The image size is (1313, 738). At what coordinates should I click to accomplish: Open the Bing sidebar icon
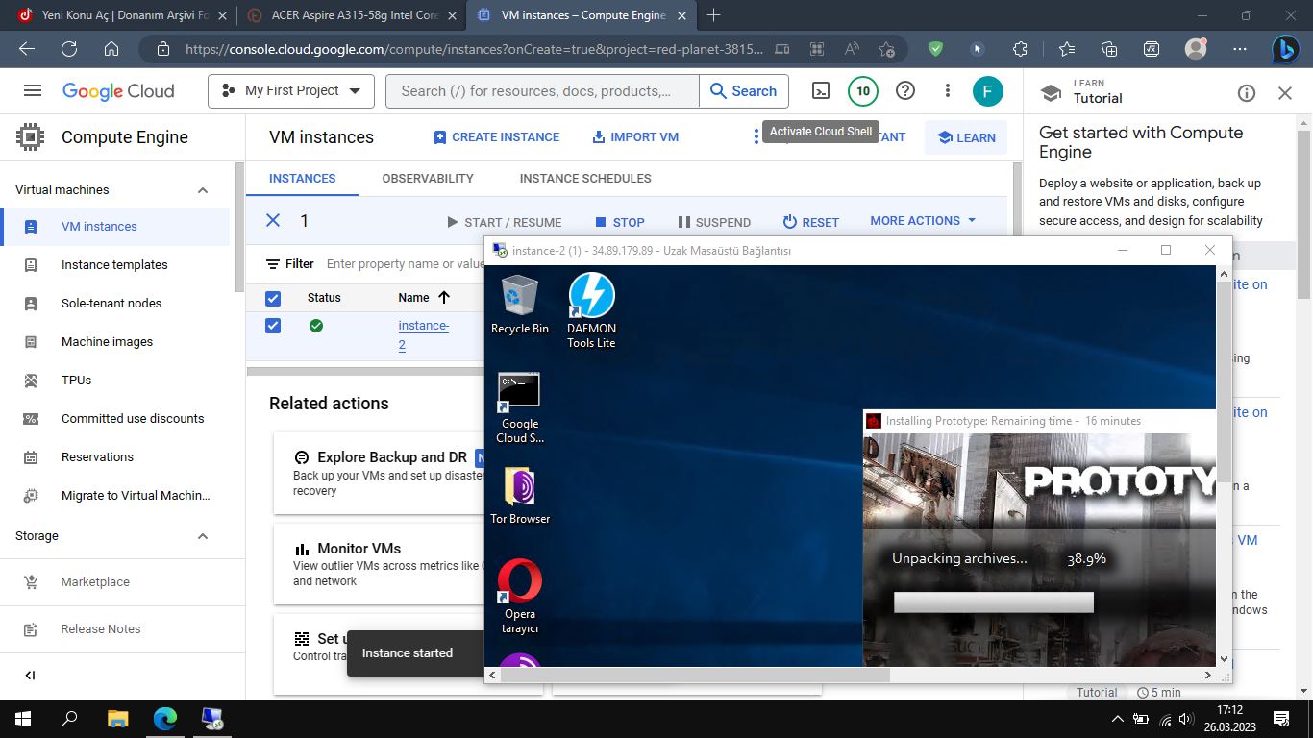1285,49
